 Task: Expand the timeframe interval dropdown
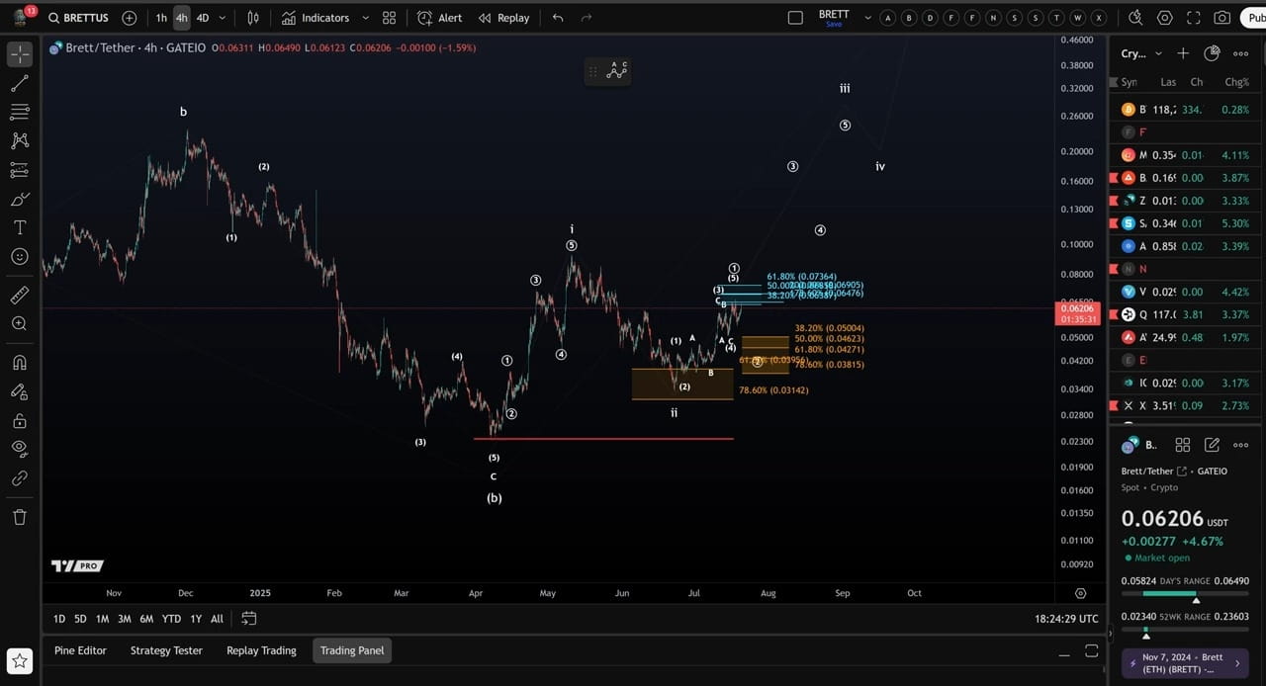(222, 18)
